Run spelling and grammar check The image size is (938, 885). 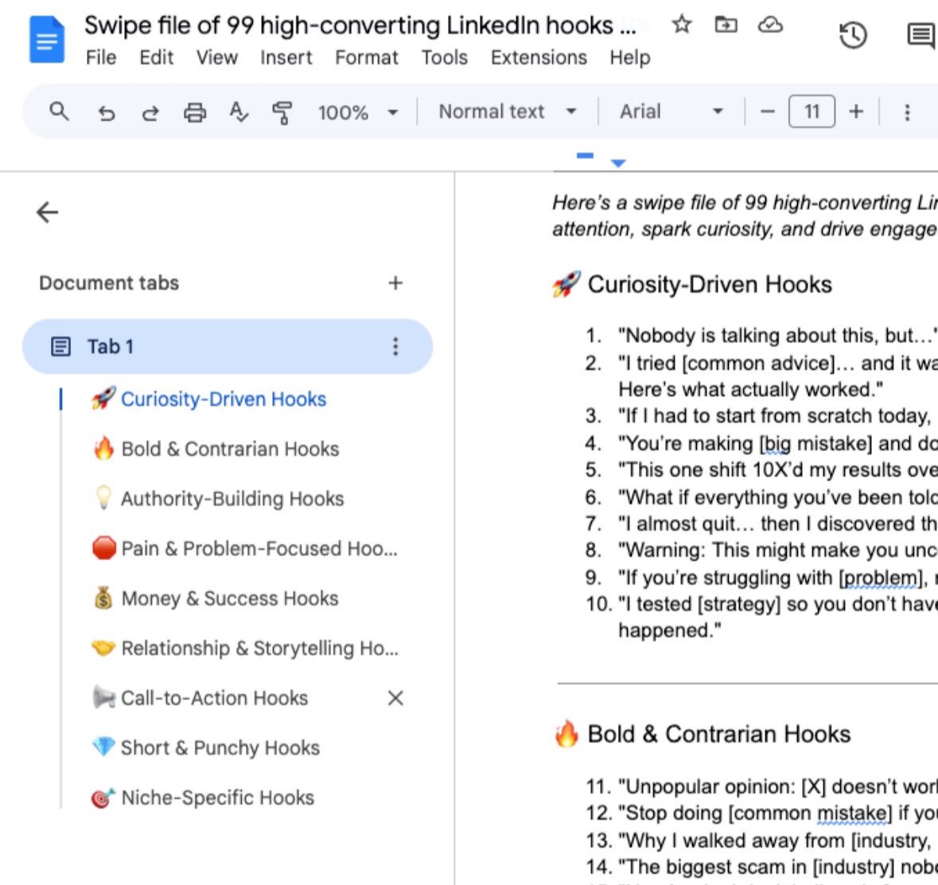[238, 112]
